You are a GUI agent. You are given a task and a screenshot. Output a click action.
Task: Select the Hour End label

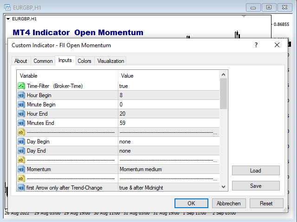coord(37,114)
